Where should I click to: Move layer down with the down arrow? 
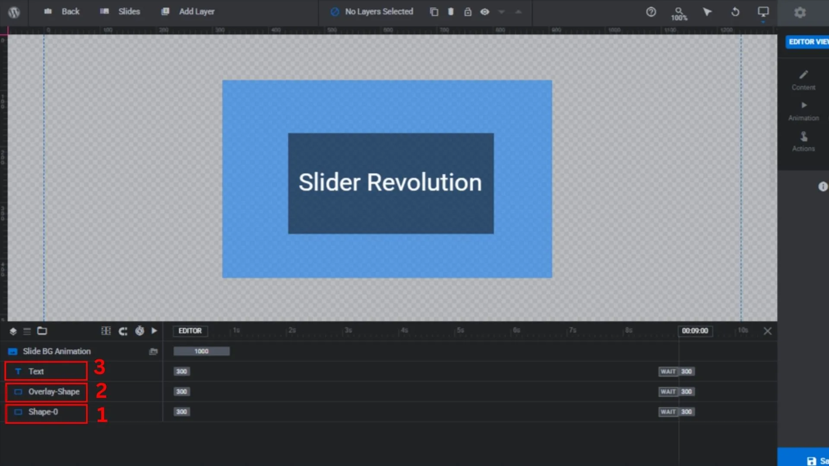501,12
